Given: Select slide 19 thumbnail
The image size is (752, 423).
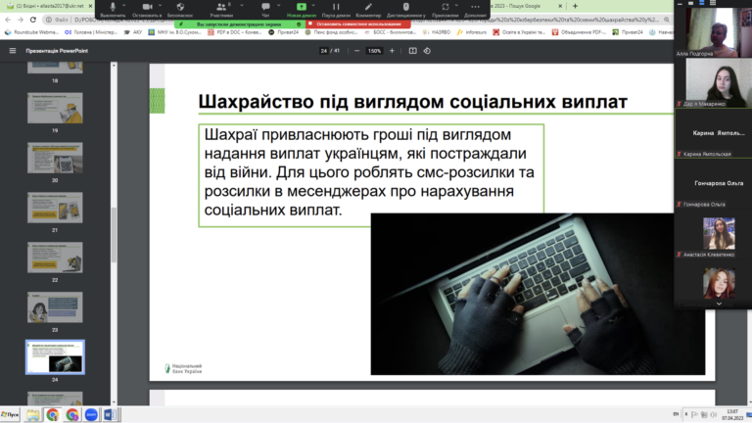Looking at the screenshot, I should (55, 108).
